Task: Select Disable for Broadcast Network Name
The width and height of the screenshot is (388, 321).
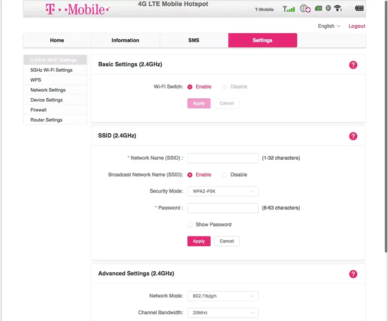Action: 225,175
